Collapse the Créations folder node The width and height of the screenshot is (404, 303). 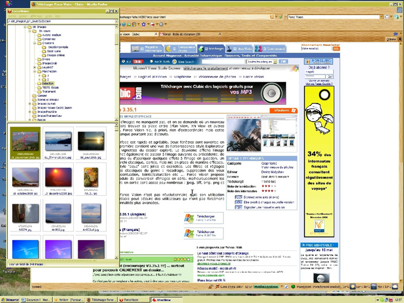(x=35, y=43)
